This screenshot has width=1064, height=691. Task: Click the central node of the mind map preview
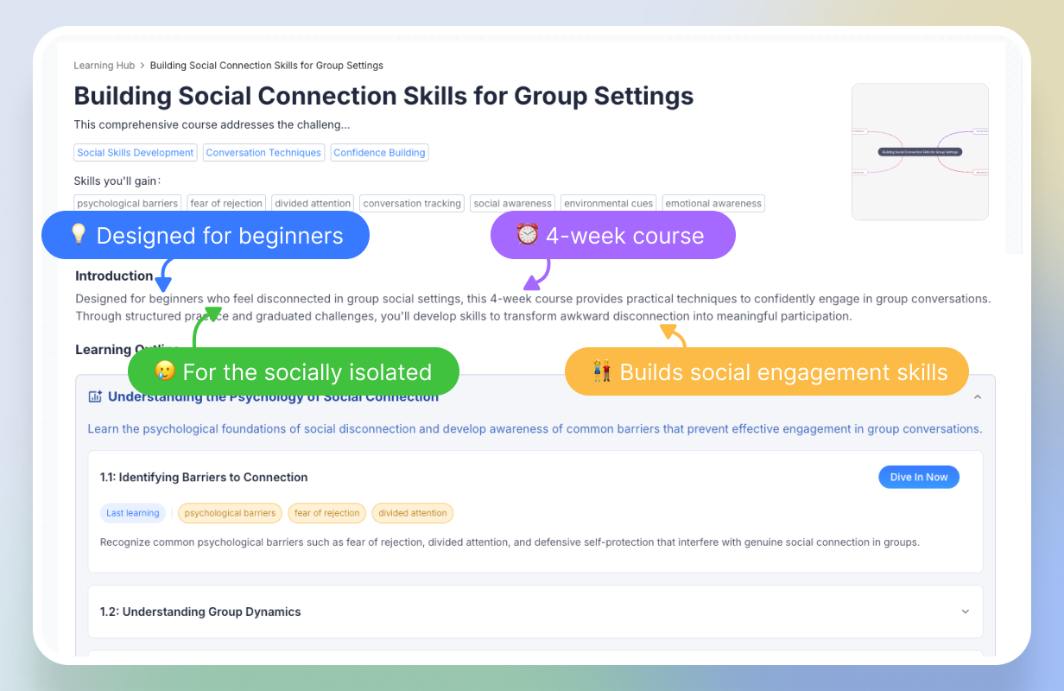tap(920, 151)
